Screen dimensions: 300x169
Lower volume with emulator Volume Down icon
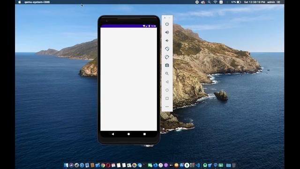(x=167, y=41)
